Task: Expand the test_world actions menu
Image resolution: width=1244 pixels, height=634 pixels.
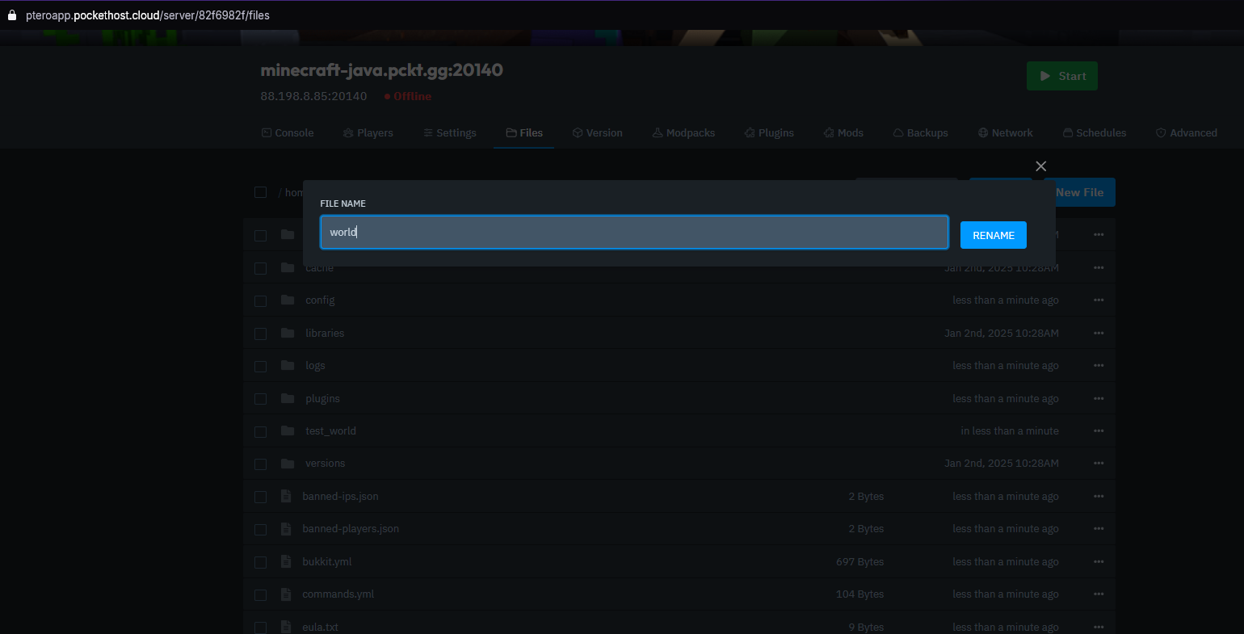Action: click(1099, 430)
